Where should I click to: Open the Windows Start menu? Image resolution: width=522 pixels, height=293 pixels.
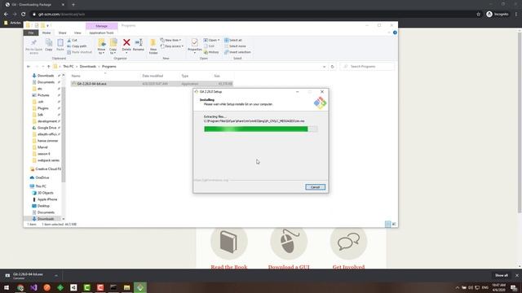7,287
